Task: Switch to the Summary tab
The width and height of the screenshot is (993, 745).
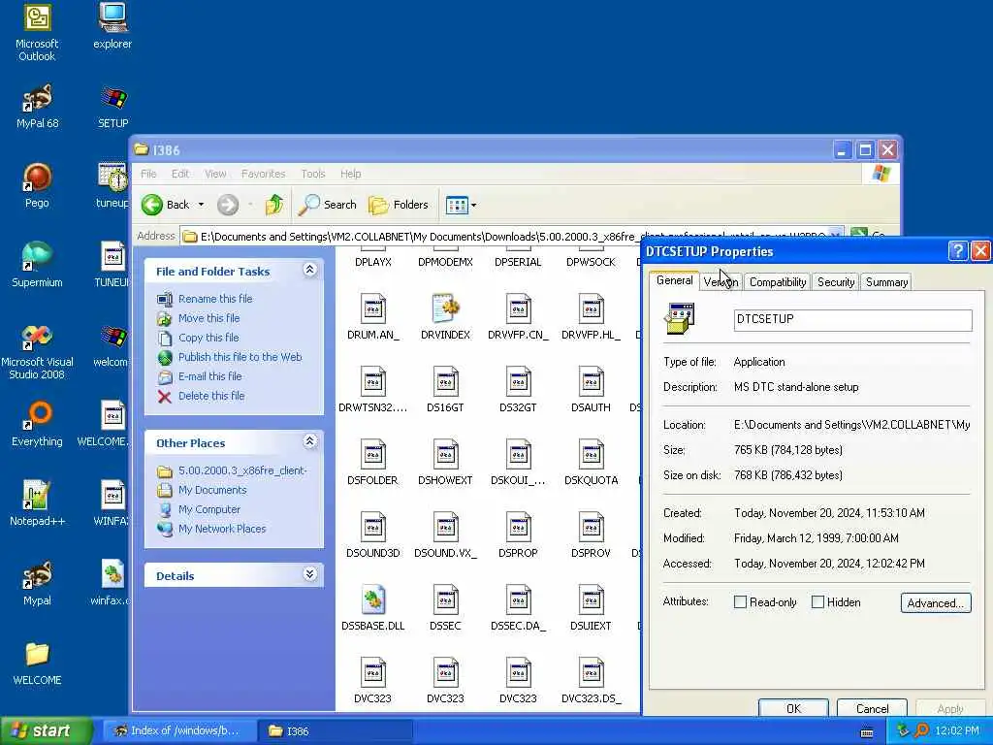Action: coord(886,282)
